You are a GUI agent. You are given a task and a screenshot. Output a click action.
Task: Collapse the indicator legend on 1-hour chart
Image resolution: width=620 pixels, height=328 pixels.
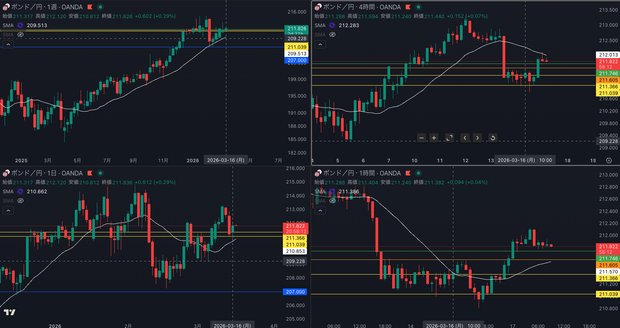320,210
